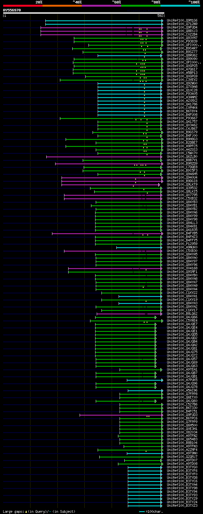Select UniRef100_B3TYG0 label

(182, 467)
